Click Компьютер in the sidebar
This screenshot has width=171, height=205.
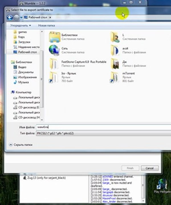pos(21,92)
